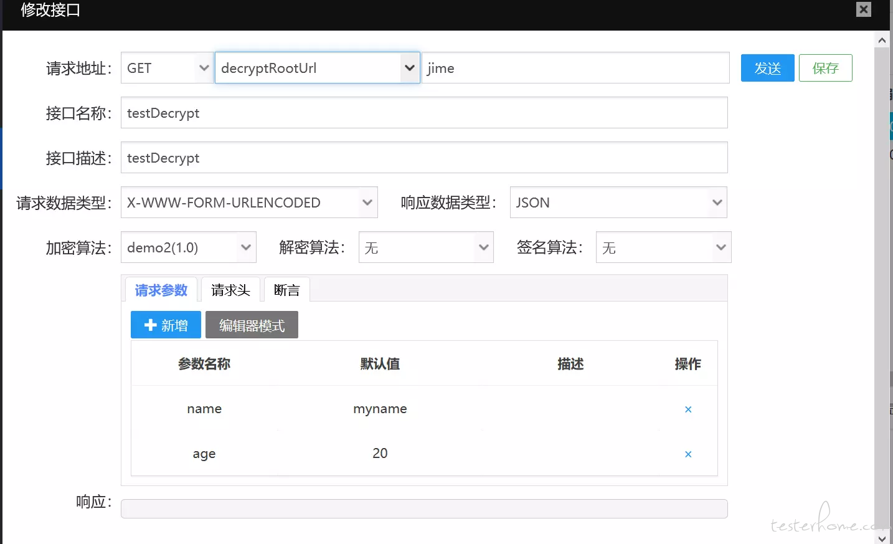Click the 'myname' default value cell

pyautogui.click(x=380, y=409)
